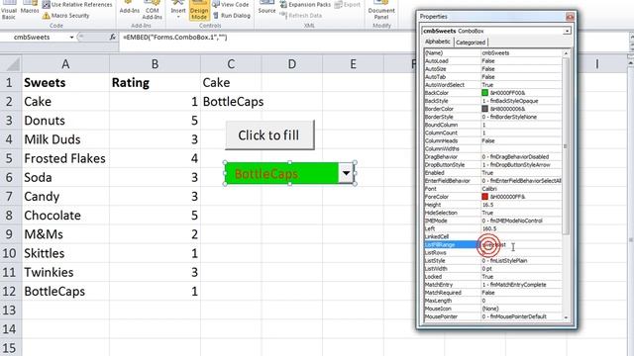Select cell A1 'Sweets'
This screenshot has height=356, width=634.
(x=65, y=83)
